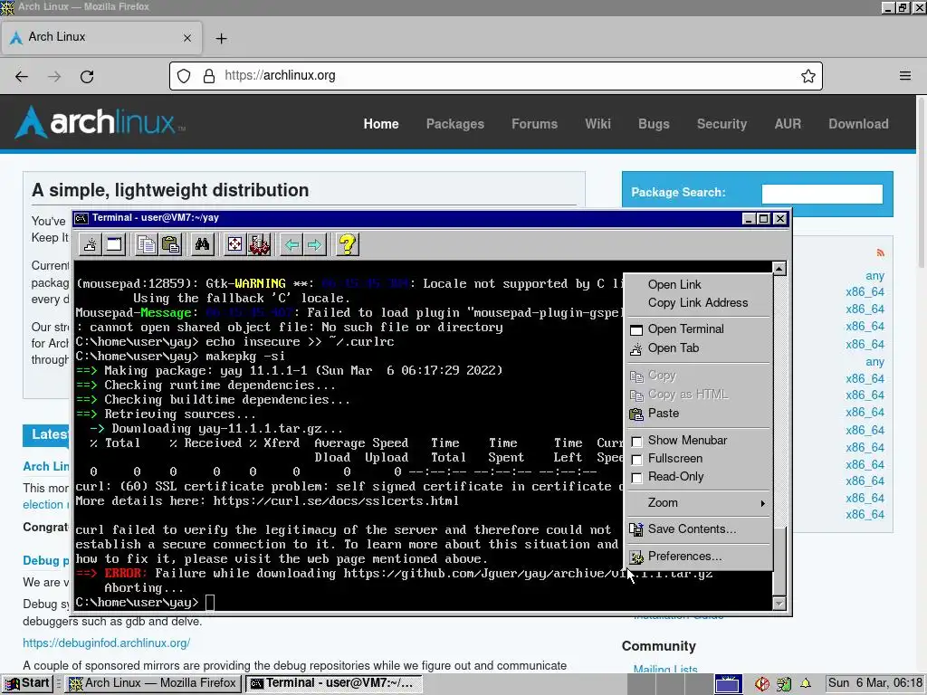Viewport: 927px width, 695px height.
Task: Toggle Fullscreen checkbox in context menu
Action: (636, 459)
